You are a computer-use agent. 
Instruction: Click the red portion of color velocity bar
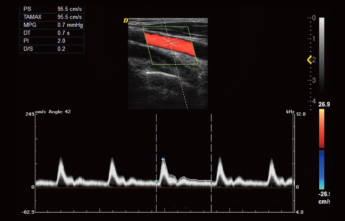322,135
